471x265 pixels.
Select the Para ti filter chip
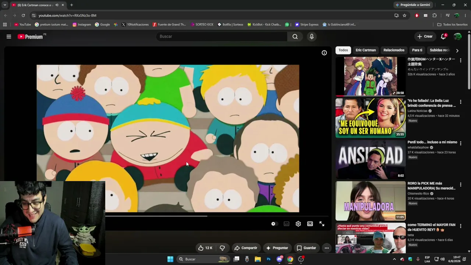pyautogui.click(x=417, y=50)
